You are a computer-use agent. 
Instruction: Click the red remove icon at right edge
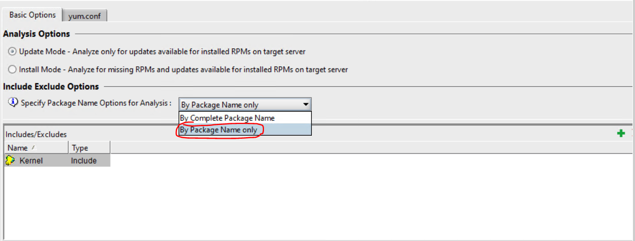(632, 134)
